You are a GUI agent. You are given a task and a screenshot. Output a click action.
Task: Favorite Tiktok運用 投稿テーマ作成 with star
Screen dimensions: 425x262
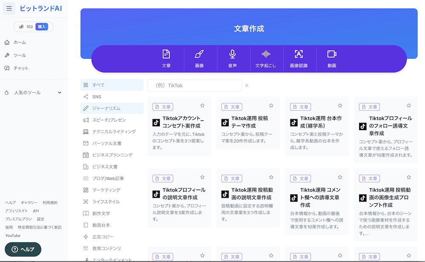[x=271, y=105]
